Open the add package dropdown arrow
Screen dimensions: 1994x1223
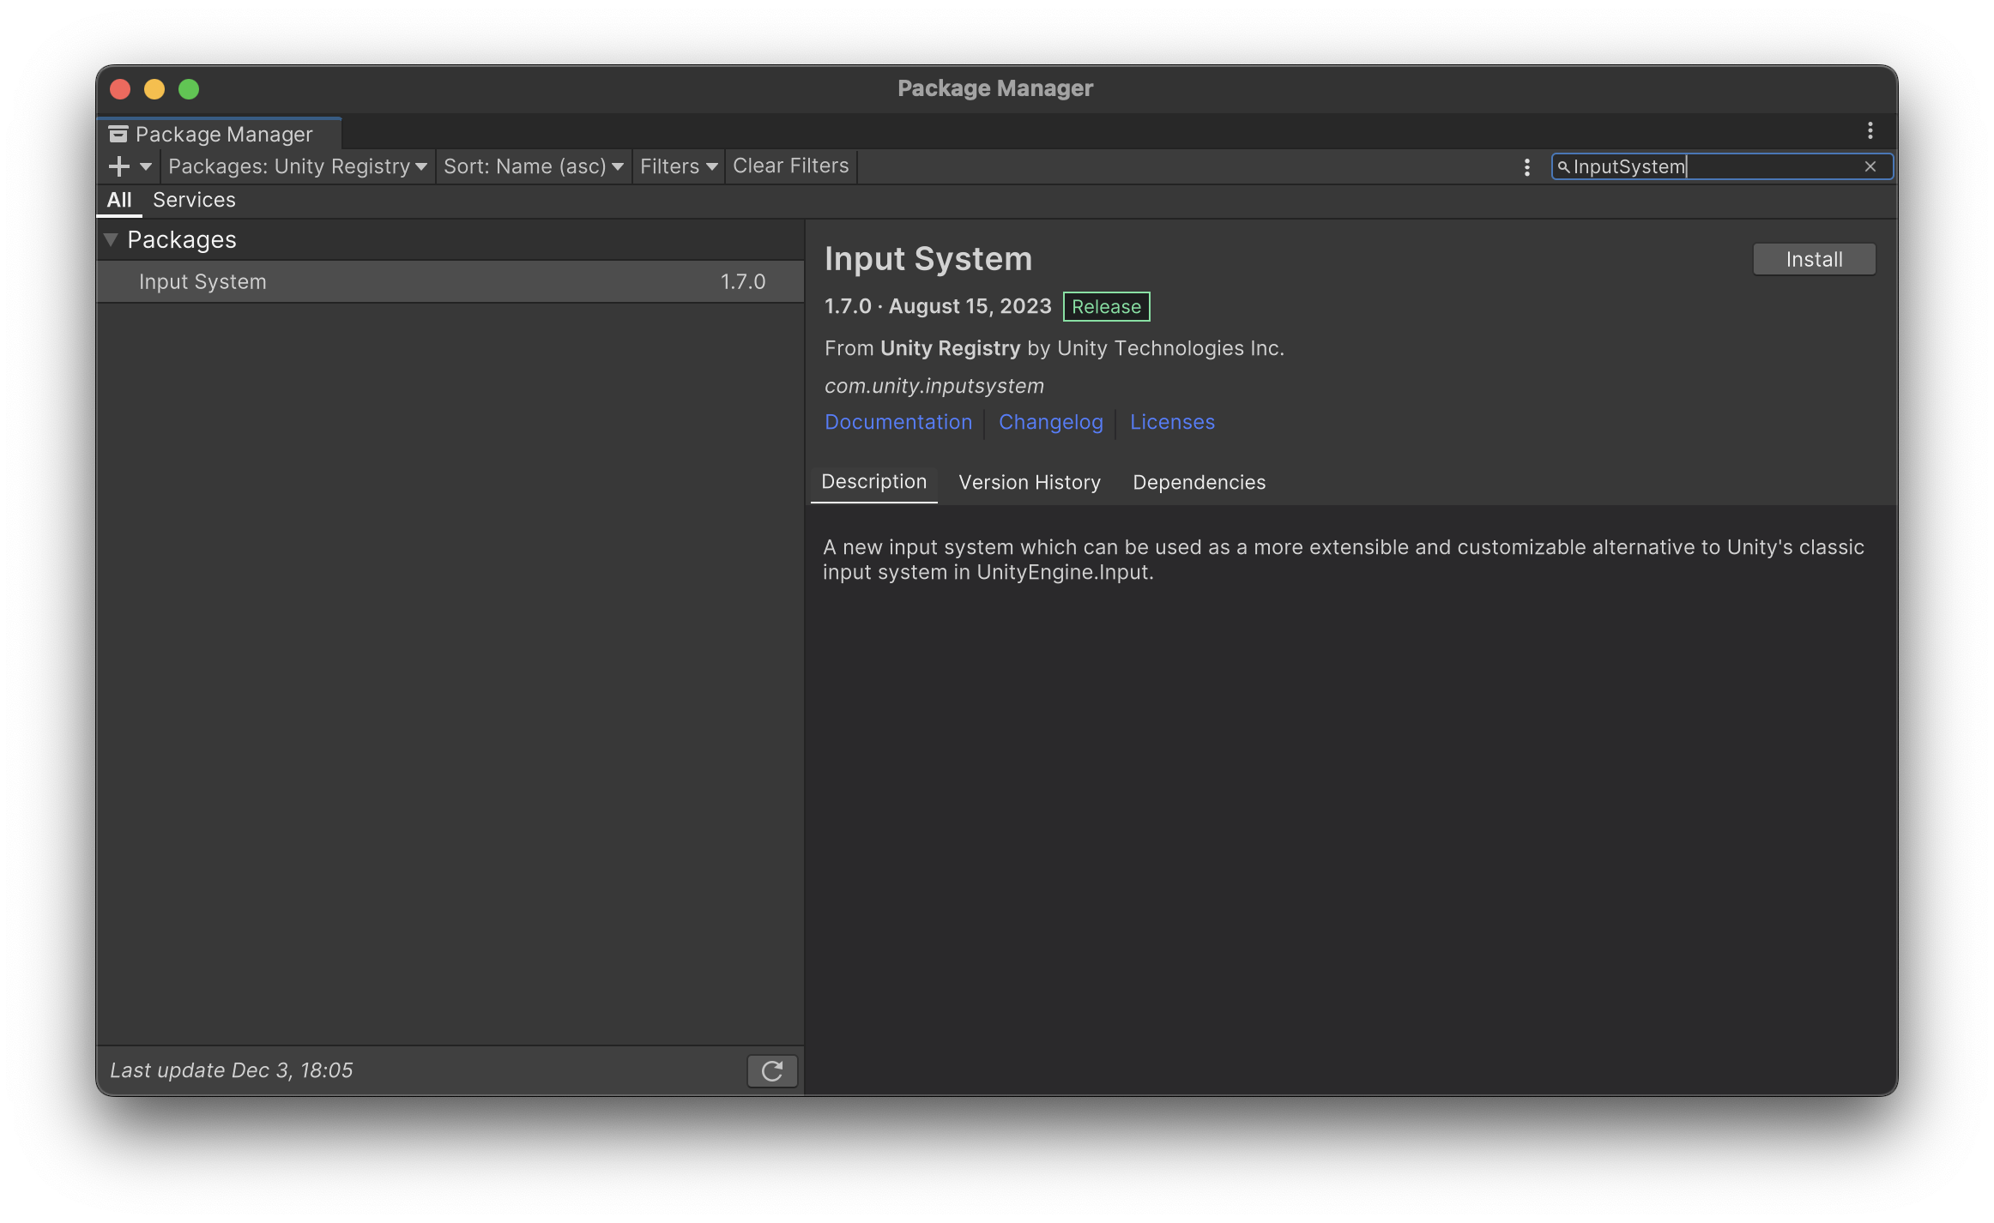click(x=146, y=166)
